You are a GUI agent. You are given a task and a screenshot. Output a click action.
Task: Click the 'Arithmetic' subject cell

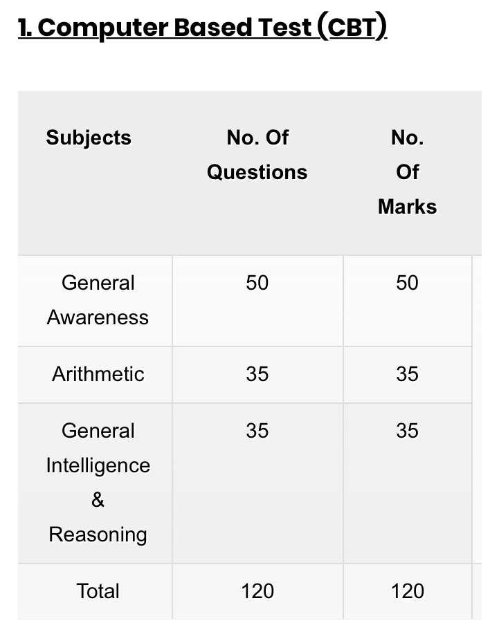(98, 374)
